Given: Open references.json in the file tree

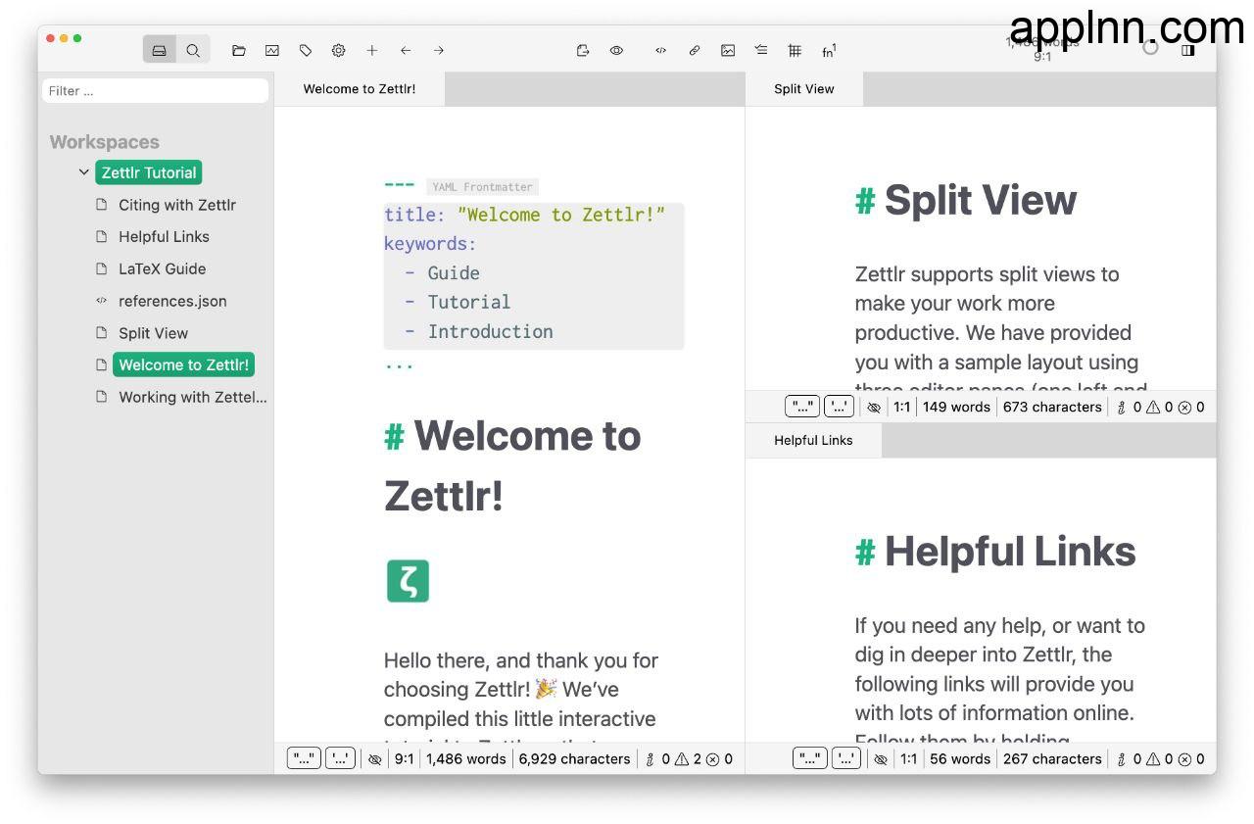Looking at the screenshot, I should click(x=172, y=301).
